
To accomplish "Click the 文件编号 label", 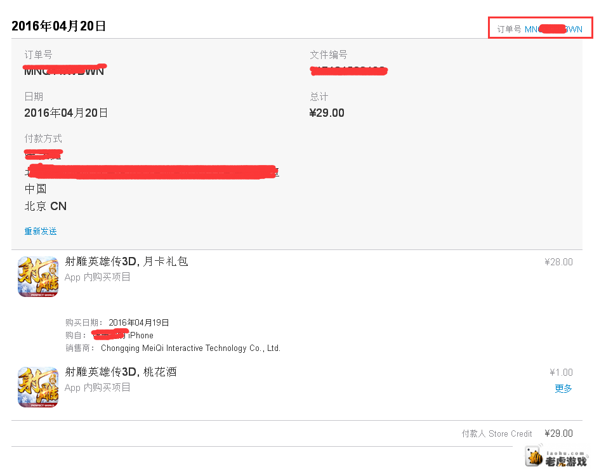I will (329, 55).
